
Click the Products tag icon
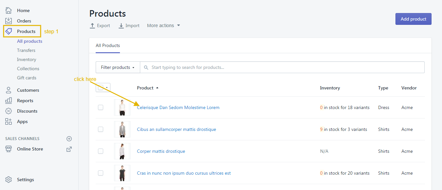[x=9, y=31]
